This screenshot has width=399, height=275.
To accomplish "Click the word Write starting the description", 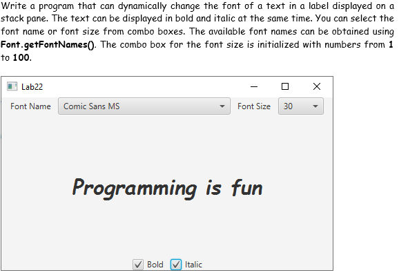I will [x=14, y=6].
